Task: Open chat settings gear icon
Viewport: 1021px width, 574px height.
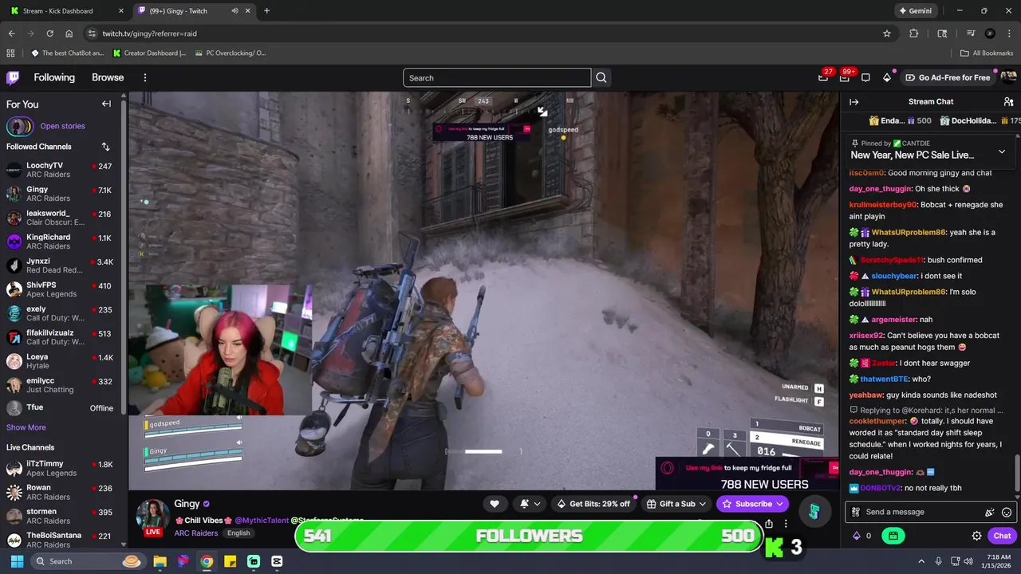Action: [976, 536]
